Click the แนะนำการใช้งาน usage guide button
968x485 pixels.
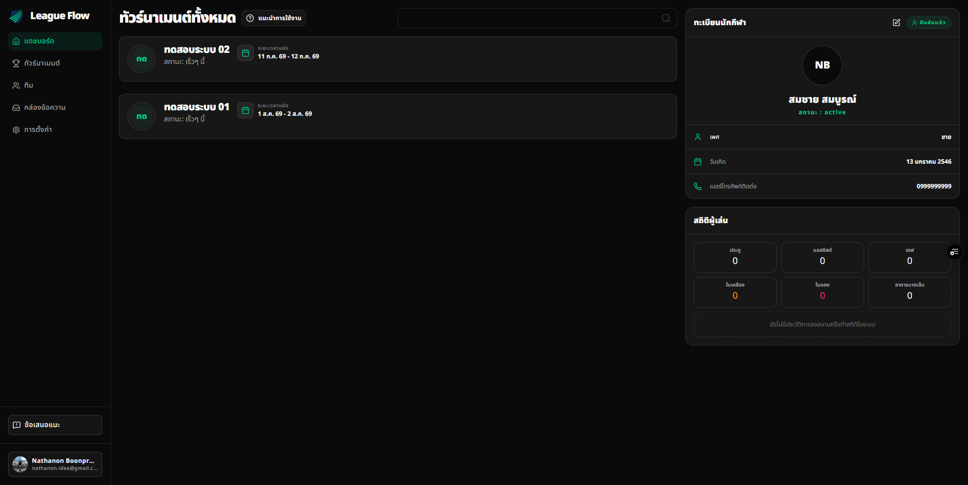click(274, 18)
